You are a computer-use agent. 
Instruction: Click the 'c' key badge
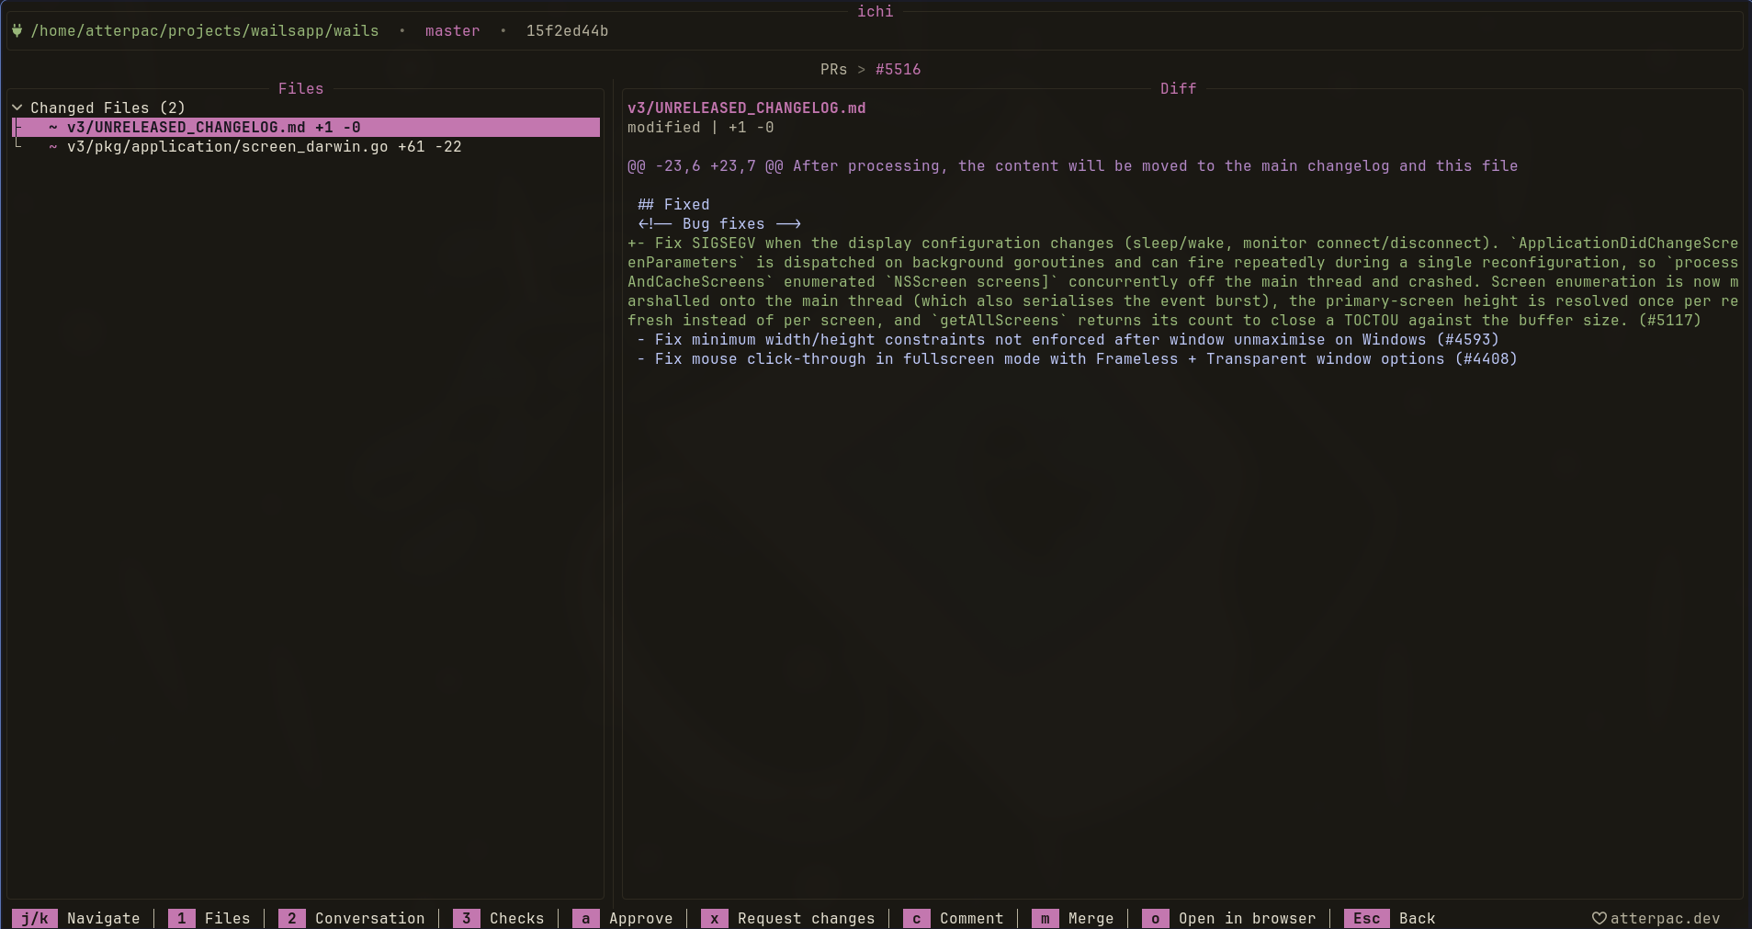917,918
